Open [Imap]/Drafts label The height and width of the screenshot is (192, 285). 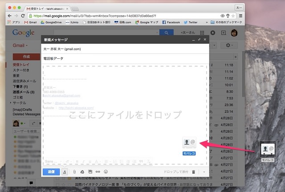22,110
